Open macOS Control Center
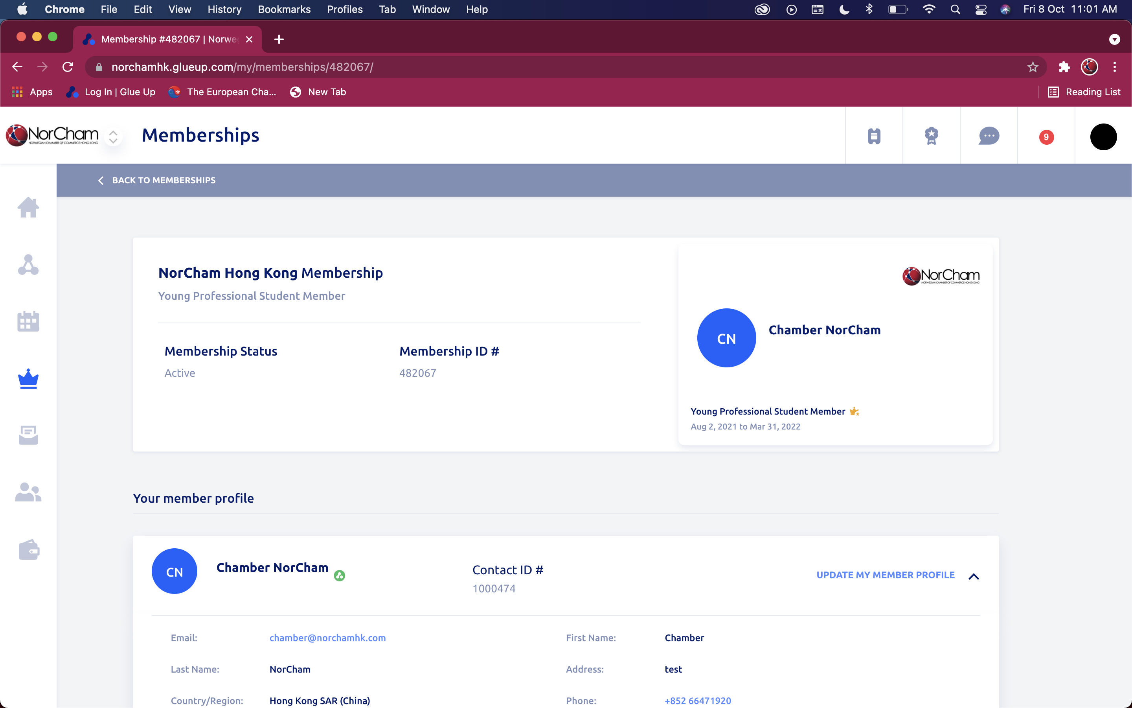This screenshot has height=708, width=1132. point(980,9)
